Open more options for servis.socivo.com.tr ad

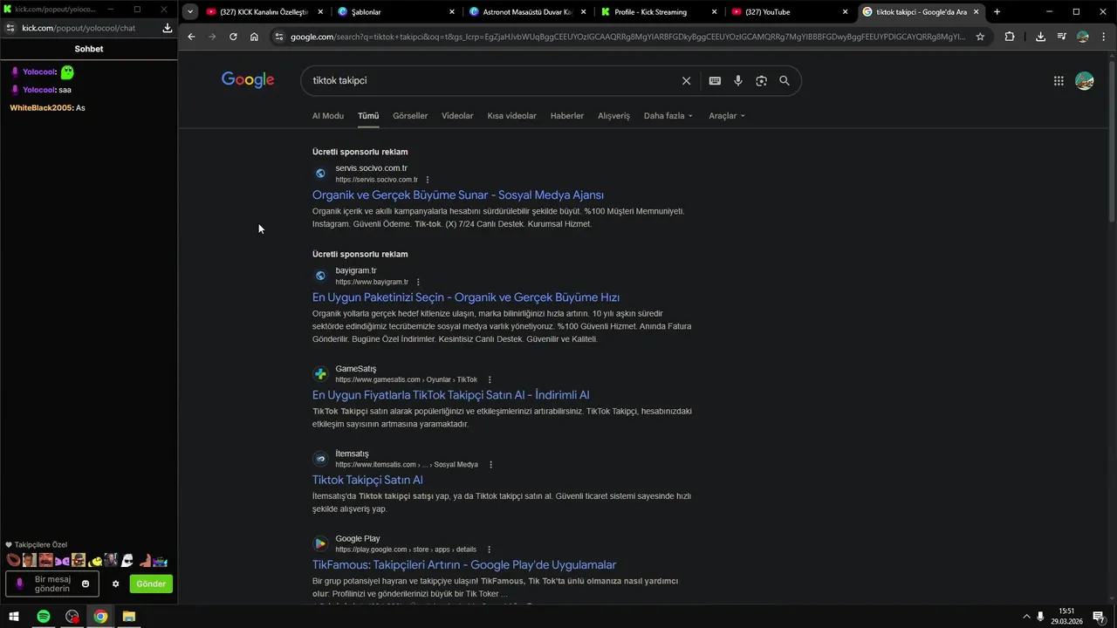pos(428,180)
